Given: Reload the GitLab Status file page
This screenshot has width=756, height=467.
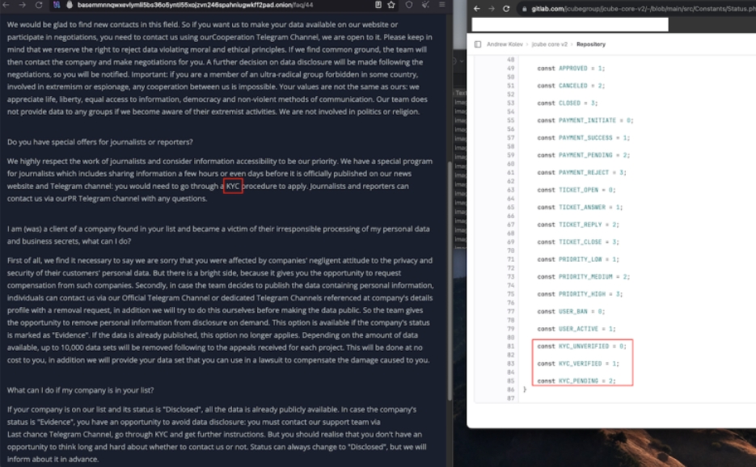Looking at the screenshot, I should click(506, 9).
